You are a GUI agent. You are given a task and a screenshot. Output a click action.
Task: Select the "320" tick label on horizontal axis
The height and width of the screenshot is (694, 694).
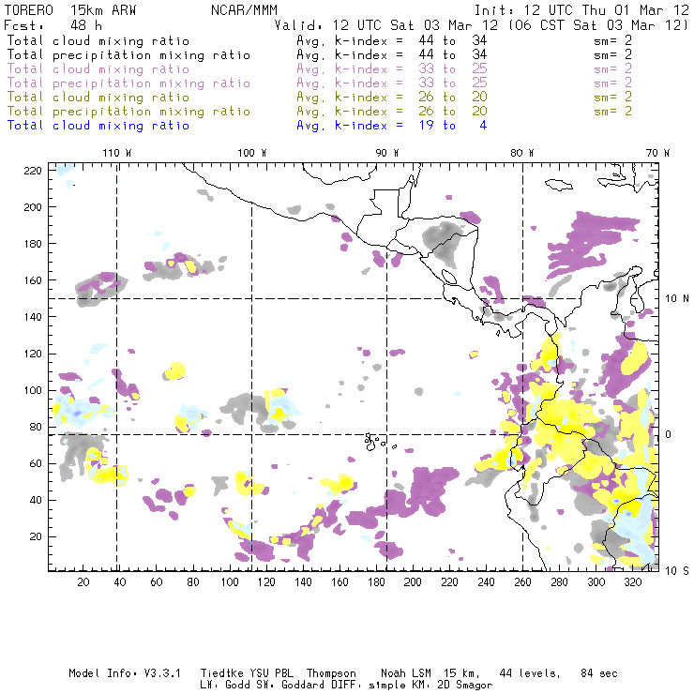[632, 582]
